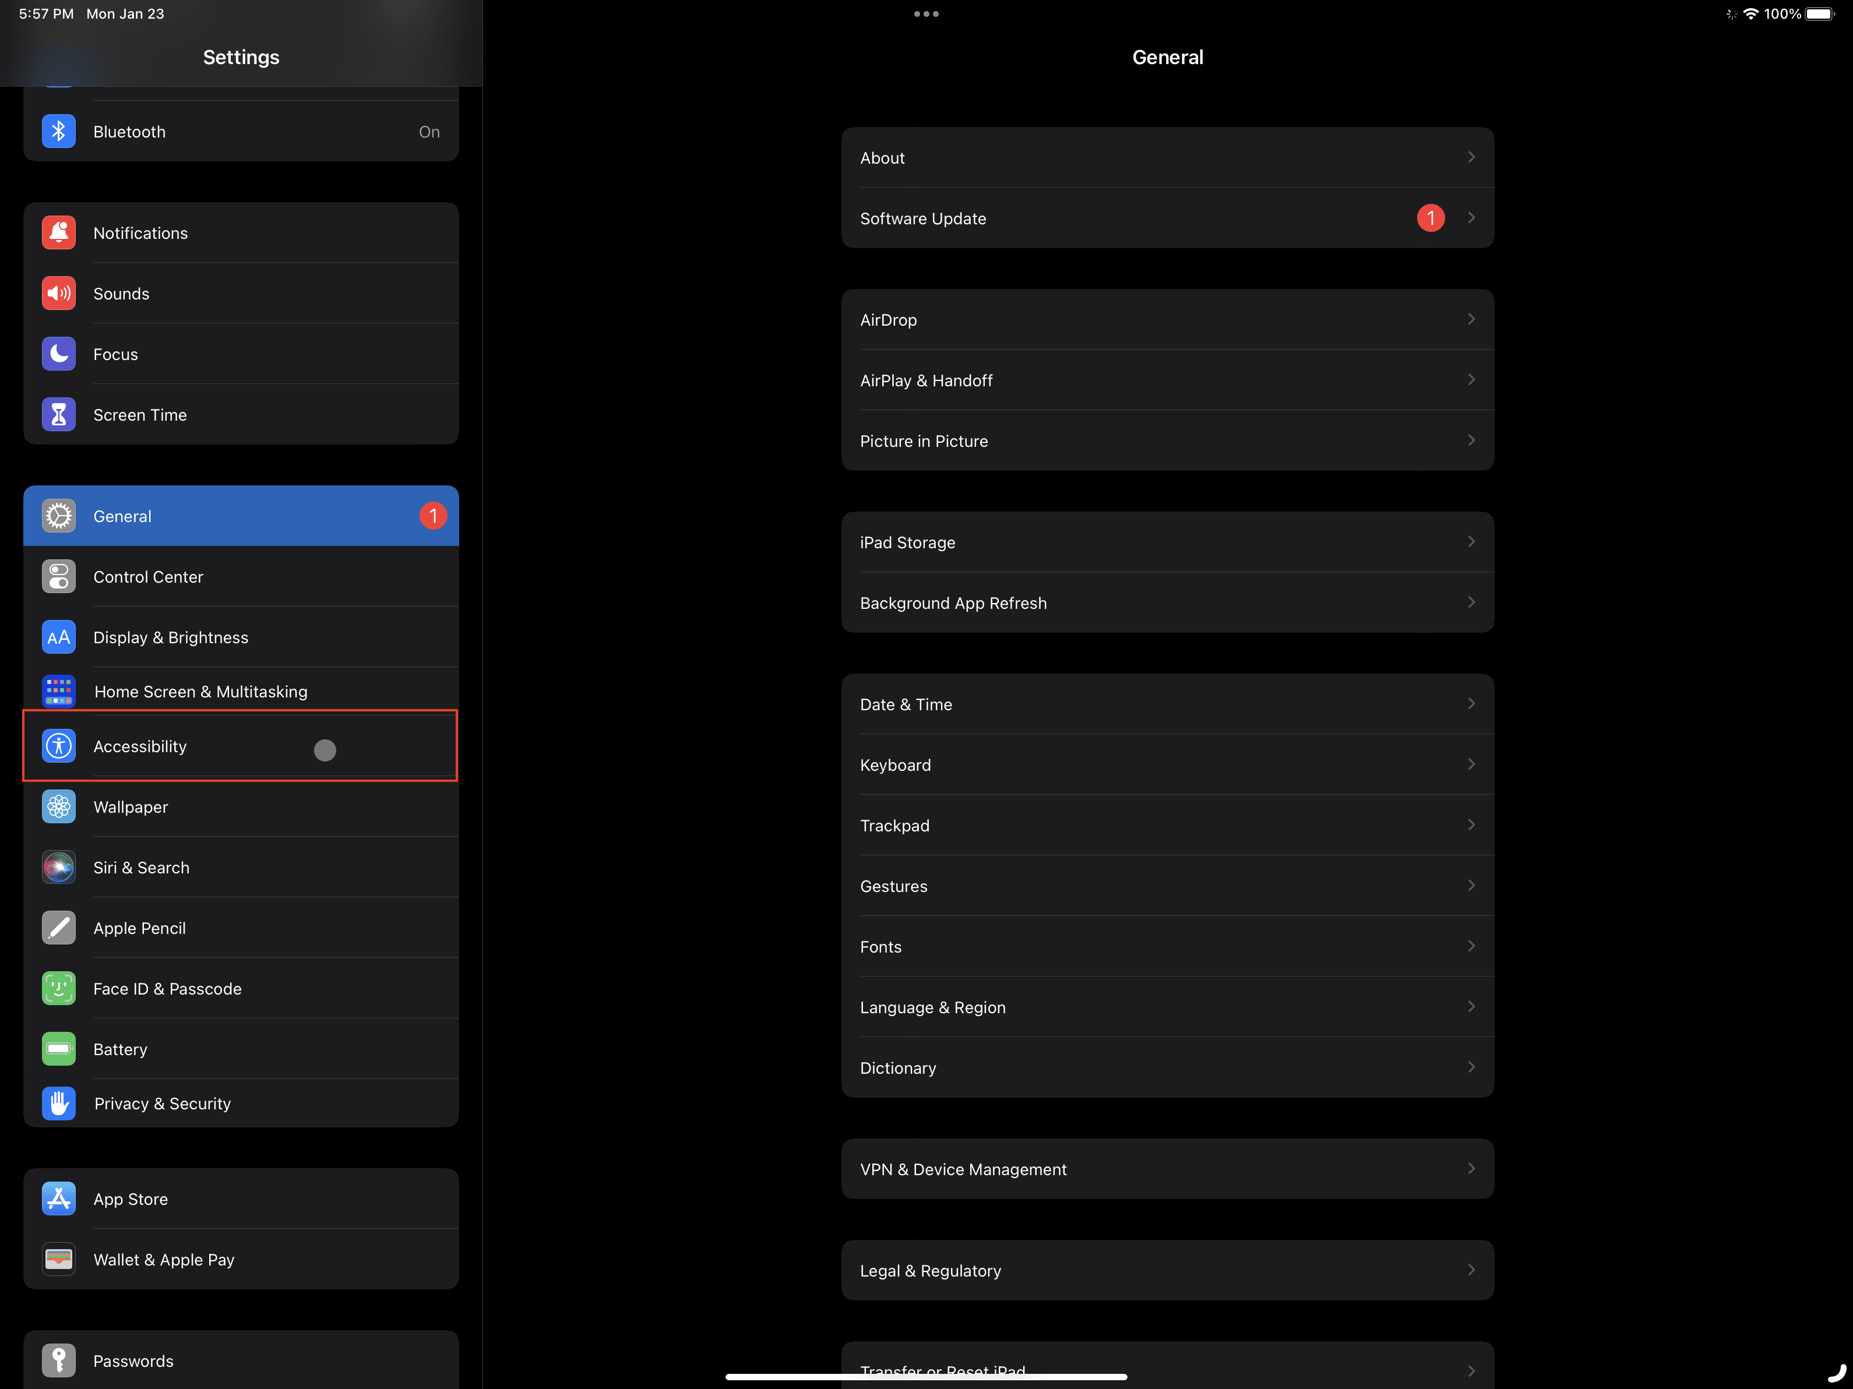1853x1389 pixels.
Task: Tap the Control Center toggles icon
Action: tap(59, 576)
